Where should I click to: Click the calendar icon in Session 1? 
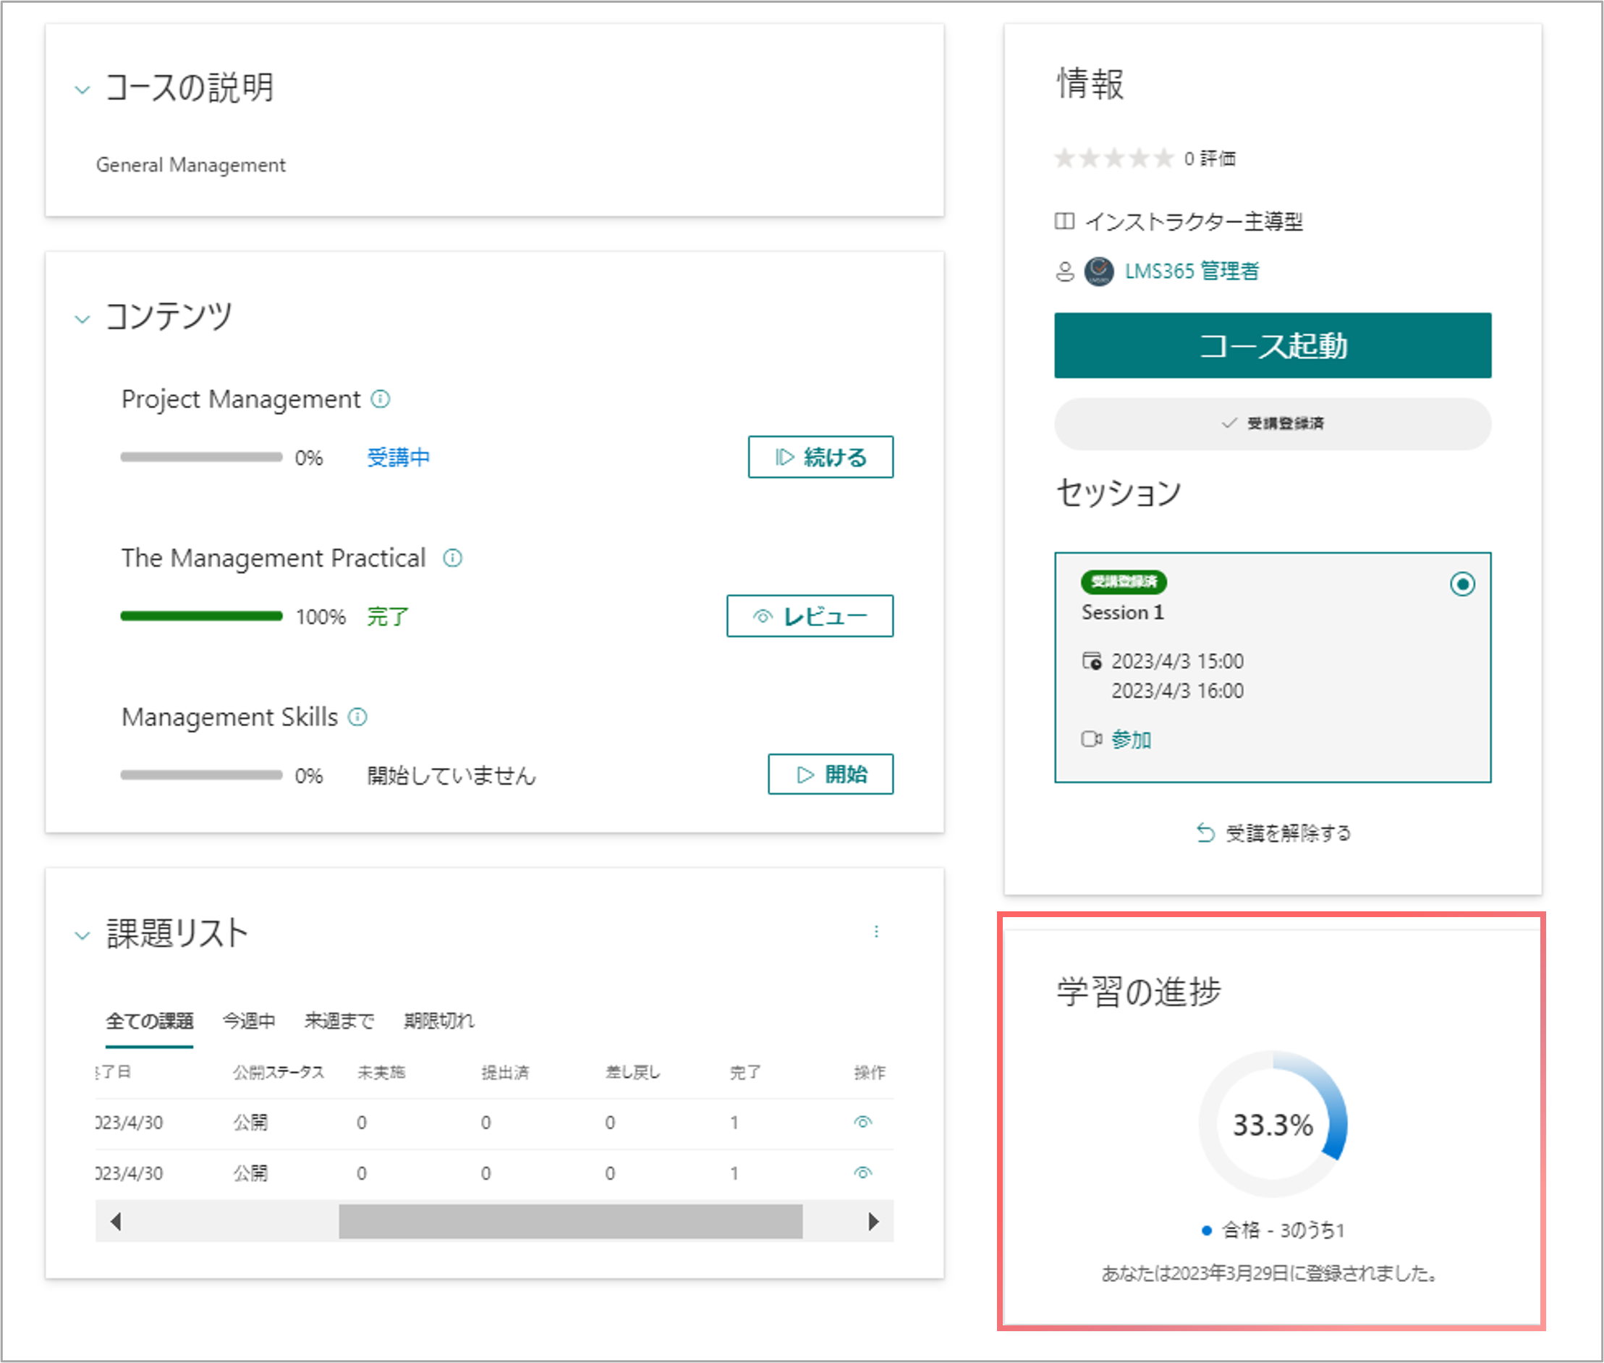point(1091,661)
